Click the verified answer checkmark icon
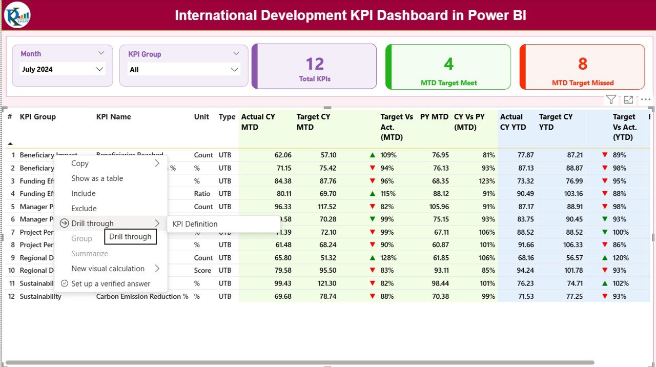This screenshot has height=367, width=656. [x=65, y=283]
